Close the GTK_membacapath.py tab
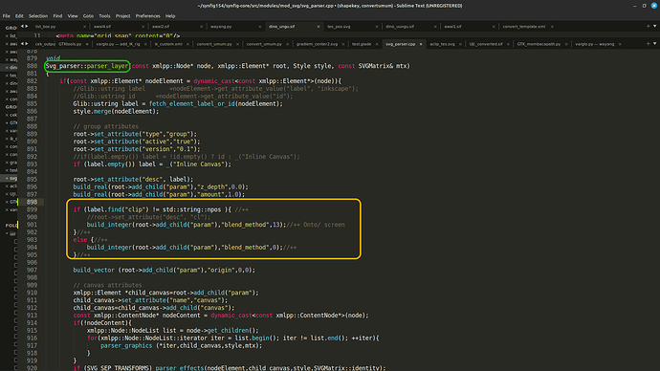Screen dimensions: 660x371 point(566,44)
